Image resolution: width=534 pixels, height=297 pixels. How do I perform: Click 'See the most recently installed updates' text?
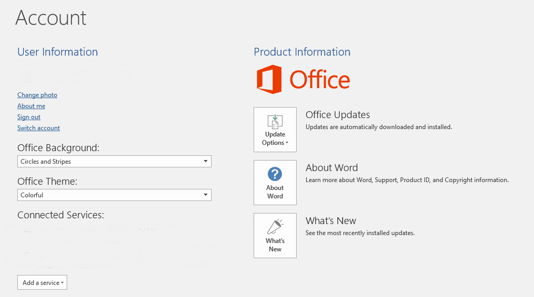click(x=360, y=233)
